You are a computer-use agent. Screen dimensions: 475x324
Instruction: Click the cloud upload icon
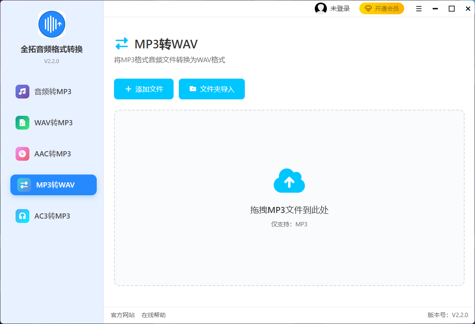(289, 181)
